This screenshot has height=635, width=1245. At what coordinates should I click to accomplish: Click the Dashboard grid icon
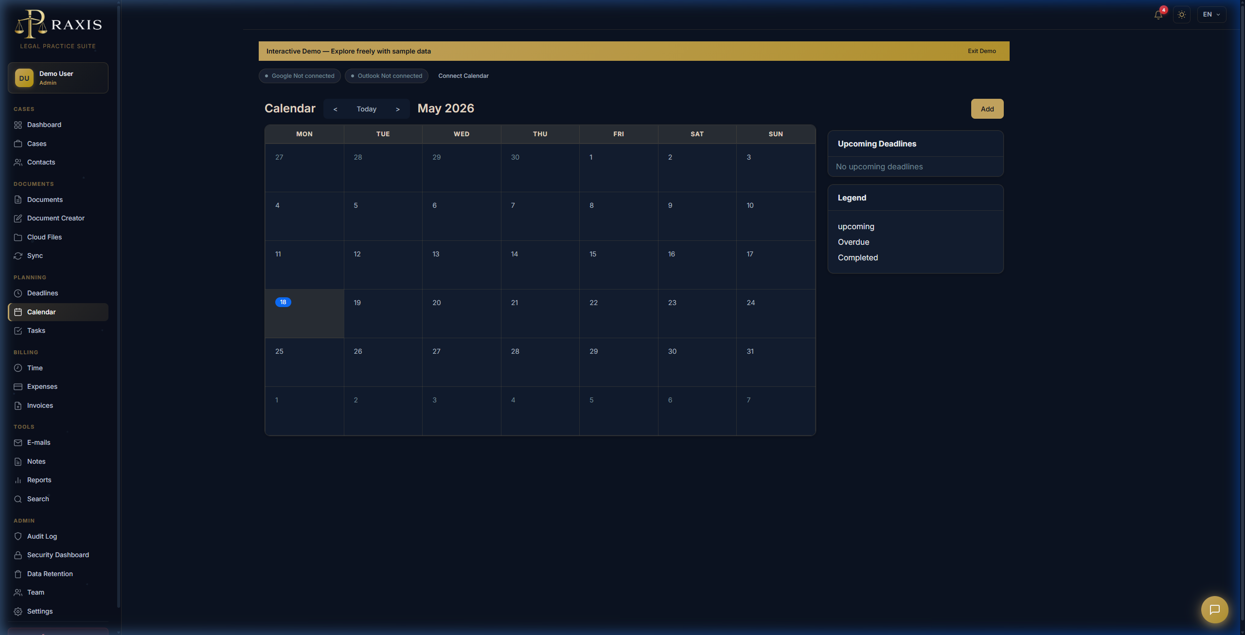18,125
